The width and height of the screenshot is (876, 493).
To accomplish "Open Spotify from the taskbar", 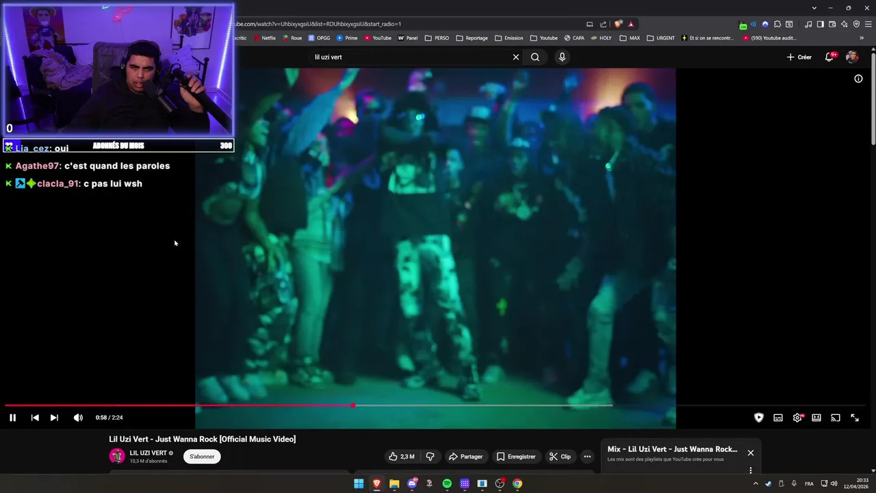I will 447,483.
